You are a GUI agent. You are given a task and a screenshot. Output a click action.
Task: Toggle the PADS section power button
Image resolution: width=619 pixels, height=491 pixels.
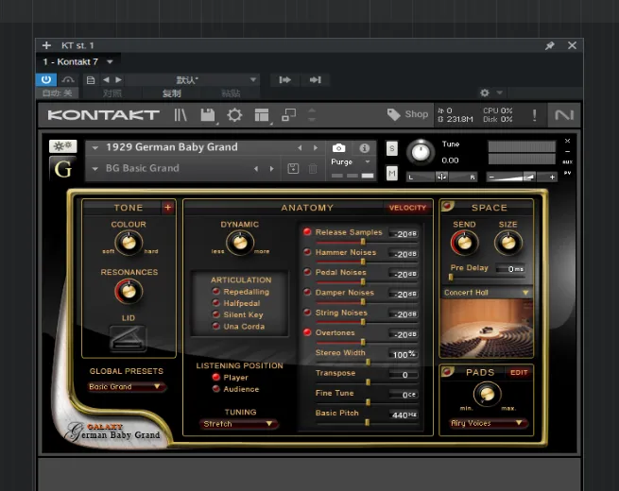448,371
